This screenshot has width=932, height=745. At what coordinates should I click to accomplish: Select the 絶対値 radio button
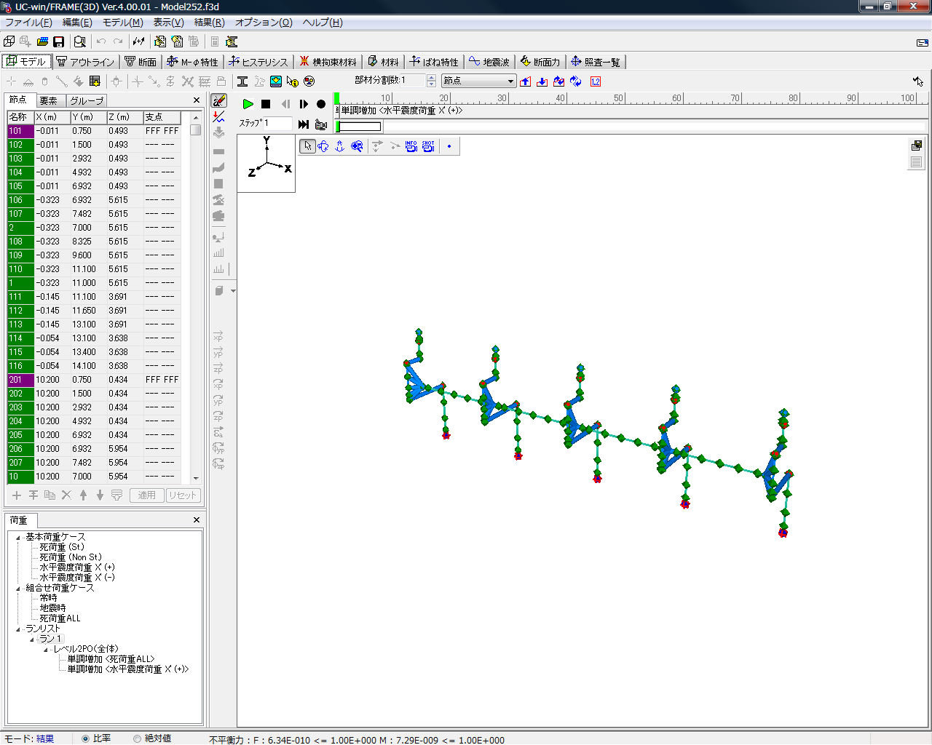138,738
